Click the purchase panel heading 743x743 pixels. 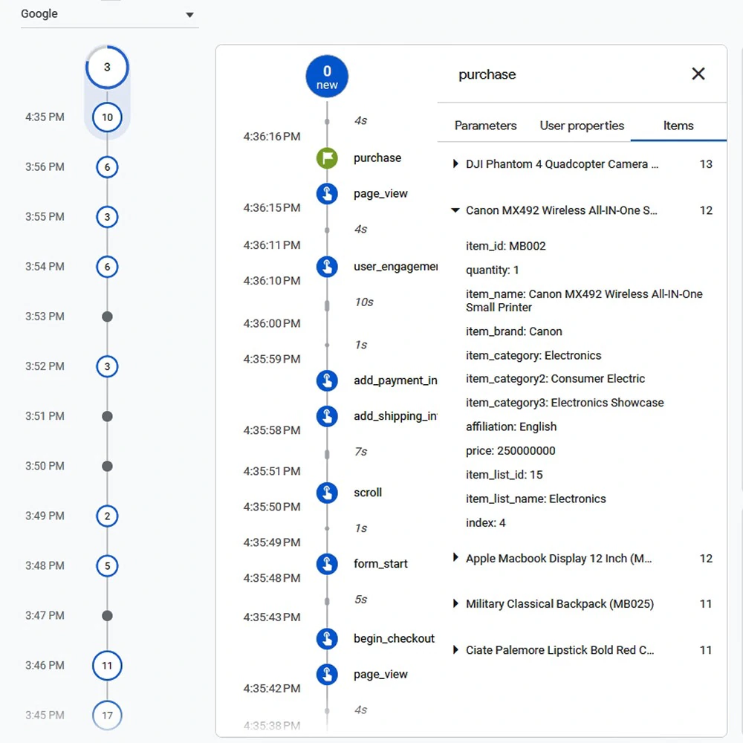click(x=487, y=74)
